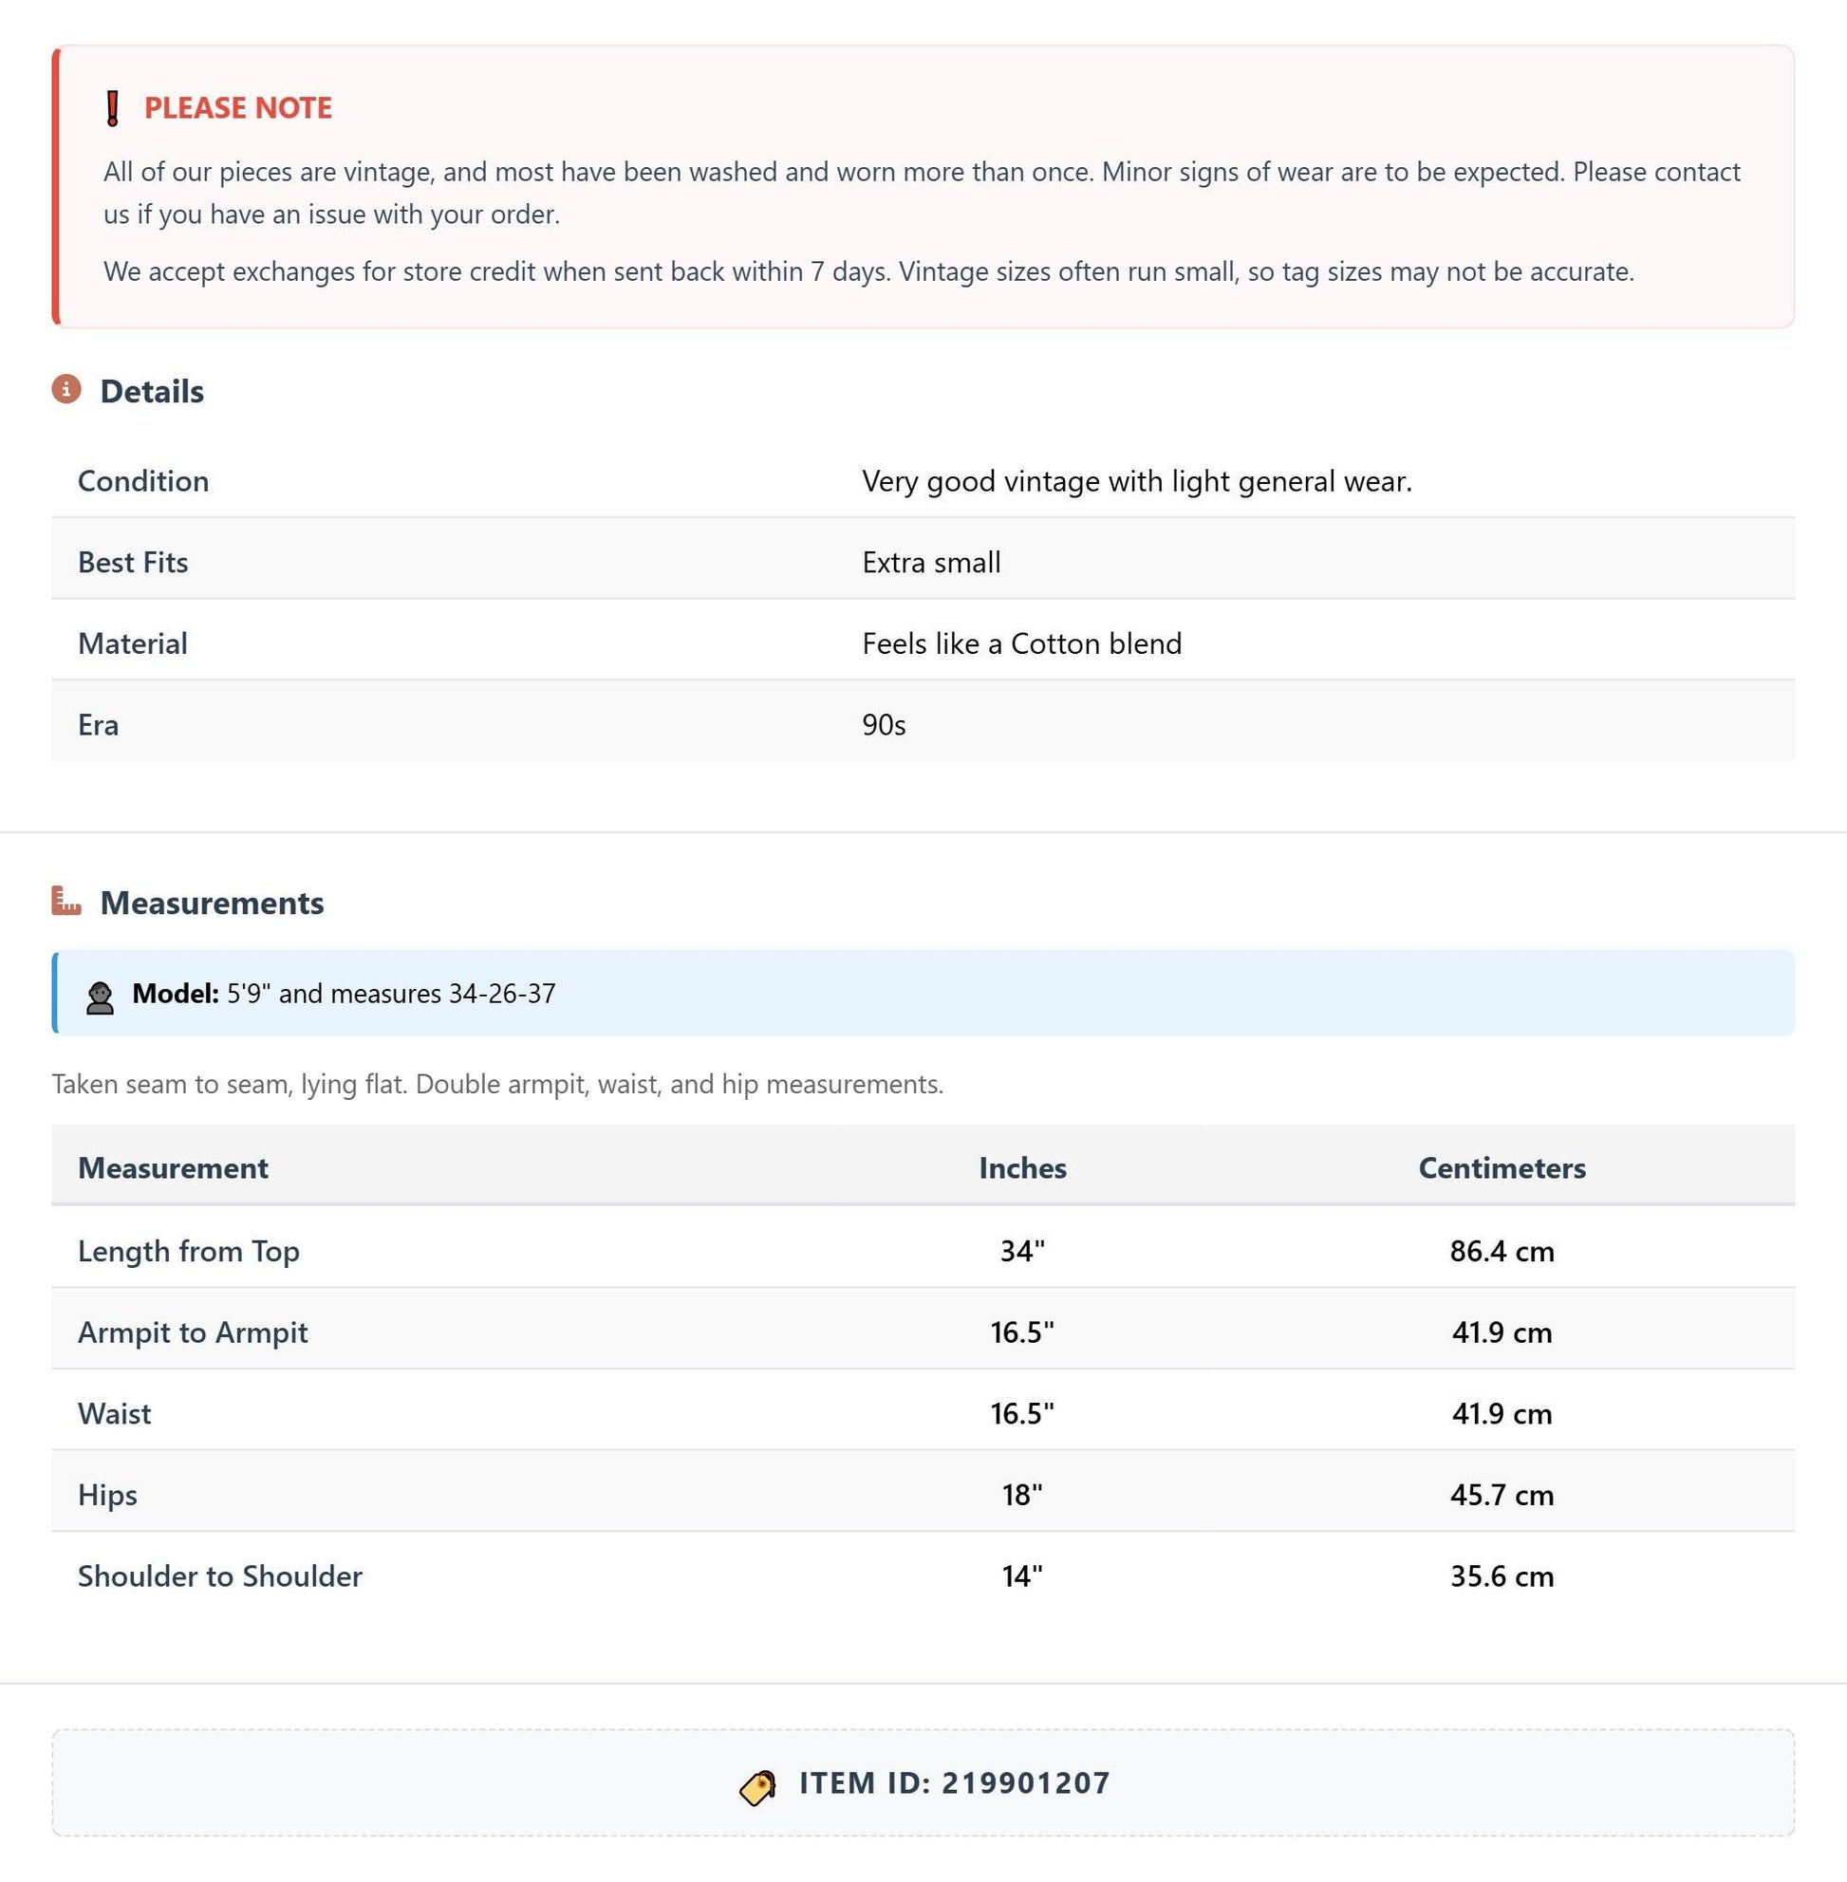Select the Shoulder to Shoulder row label

[220, 1575]
